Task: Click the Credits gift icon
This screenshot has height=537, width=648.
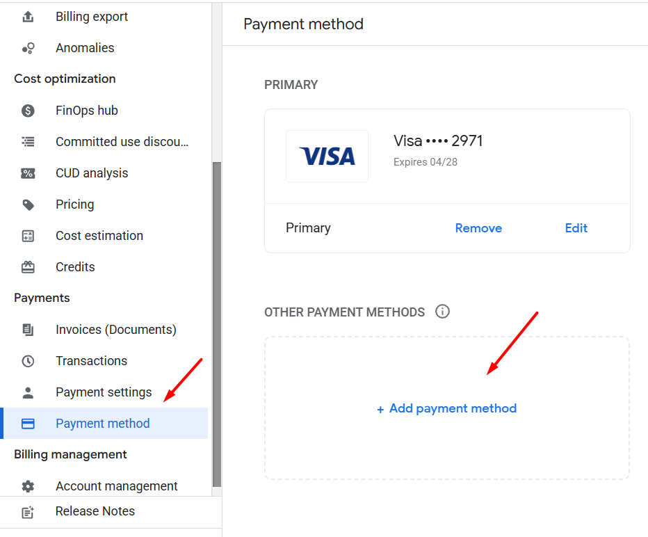Action: click(28, 267)
